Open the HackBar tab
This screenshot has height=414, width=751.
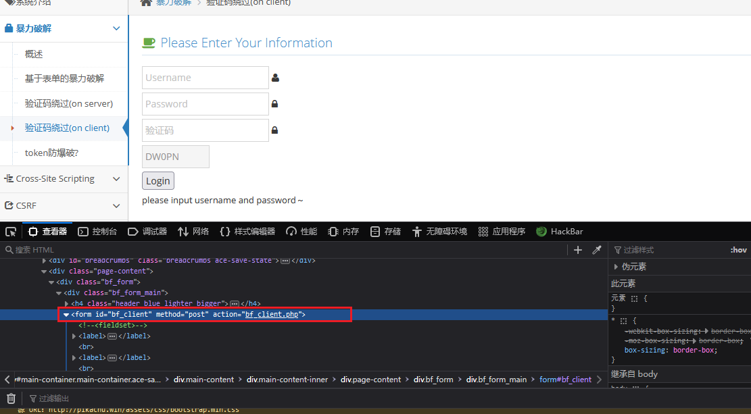click(x=560, y=232)
